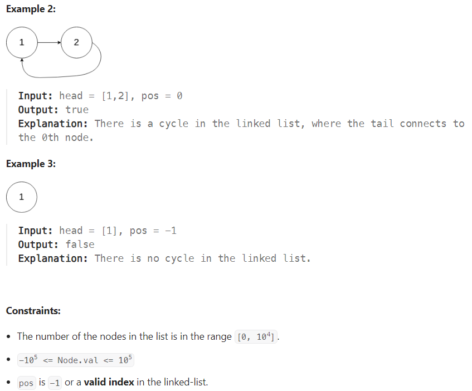472x391 pixels.
Task: Click the bold 'valid index' text
Action: pos(109,382)
